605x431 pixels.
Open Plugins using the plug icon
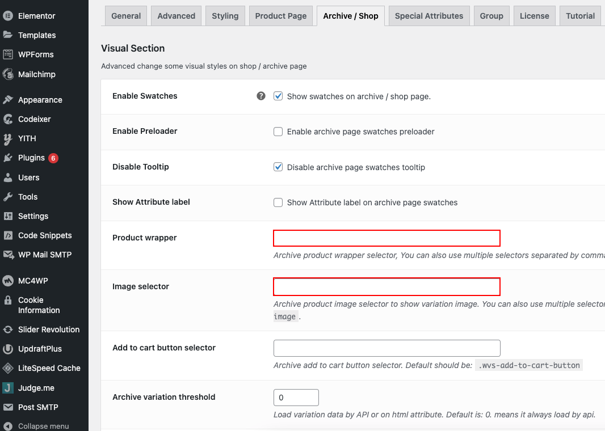click(x=8, y=158)
